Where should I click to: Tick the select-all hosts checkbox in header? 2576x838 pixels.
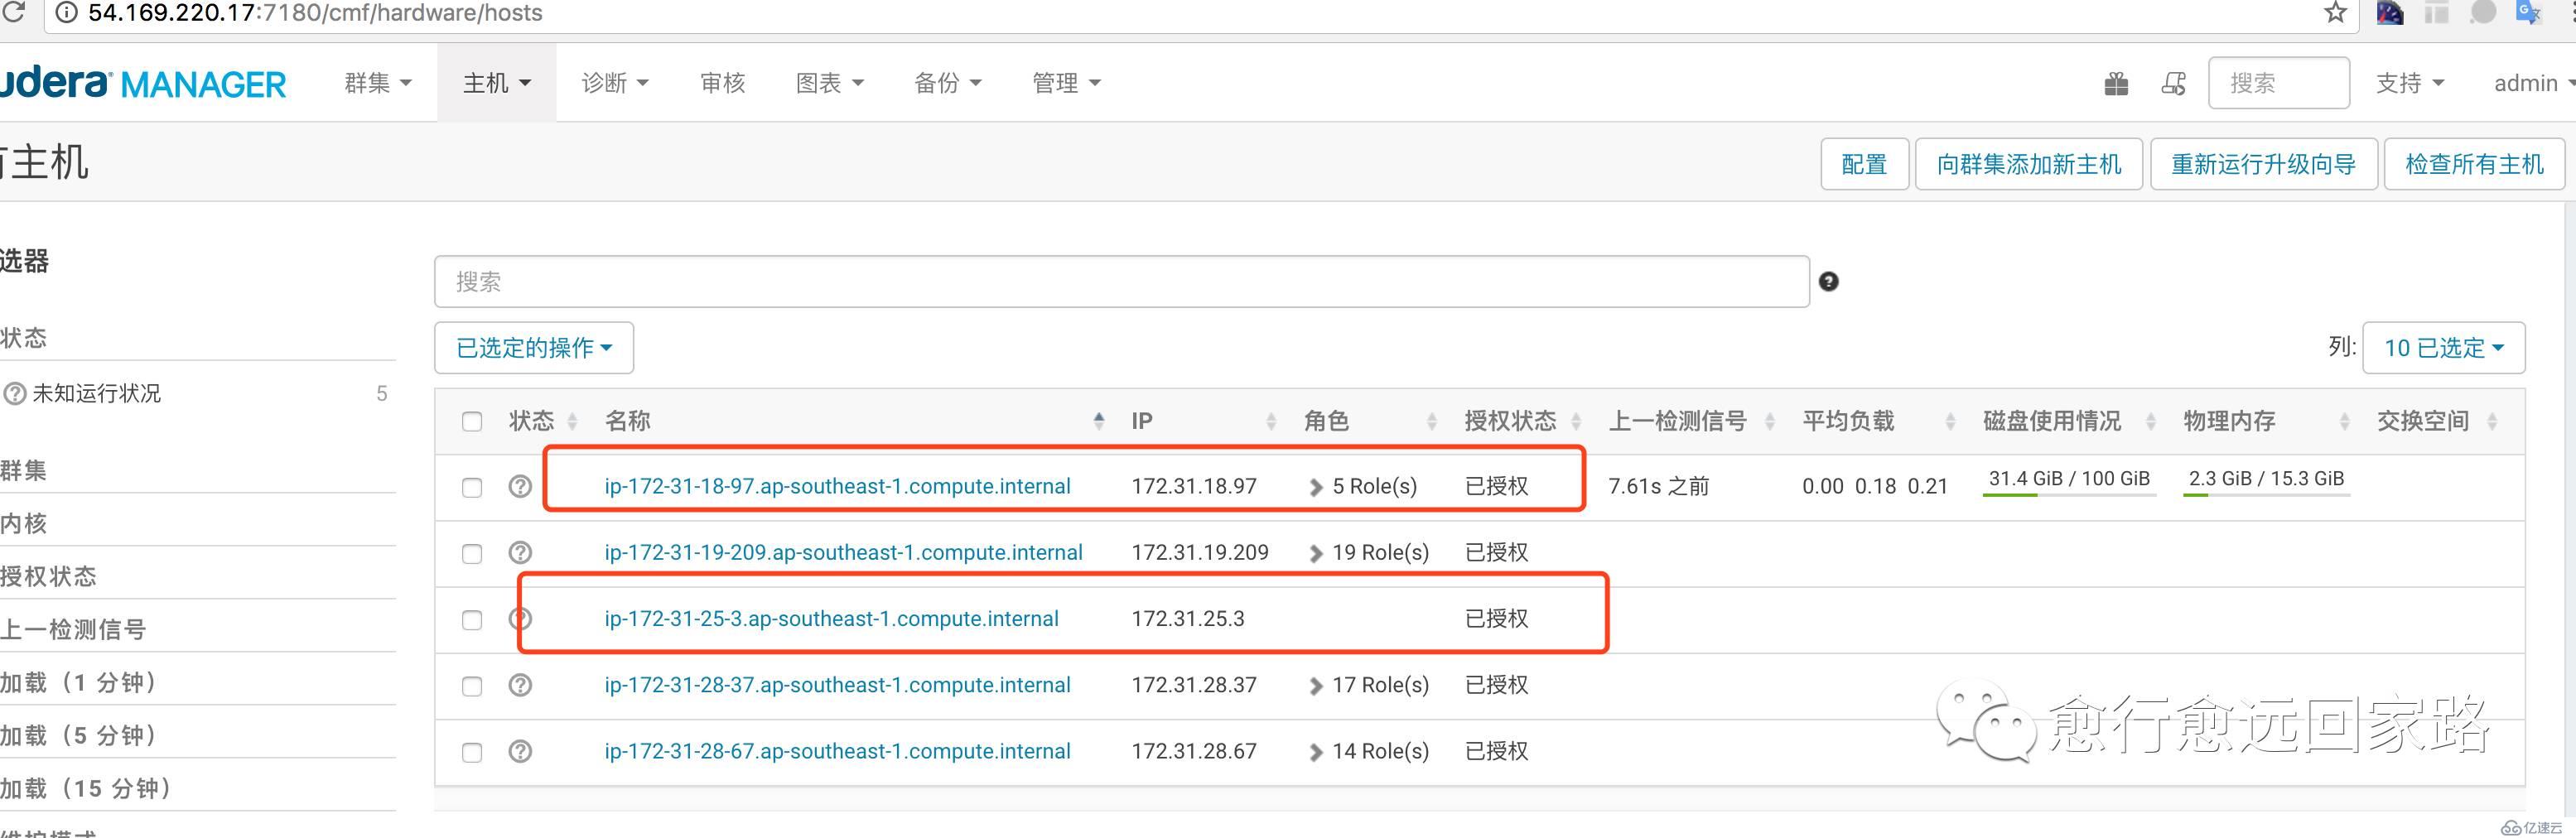pos(472,421)
